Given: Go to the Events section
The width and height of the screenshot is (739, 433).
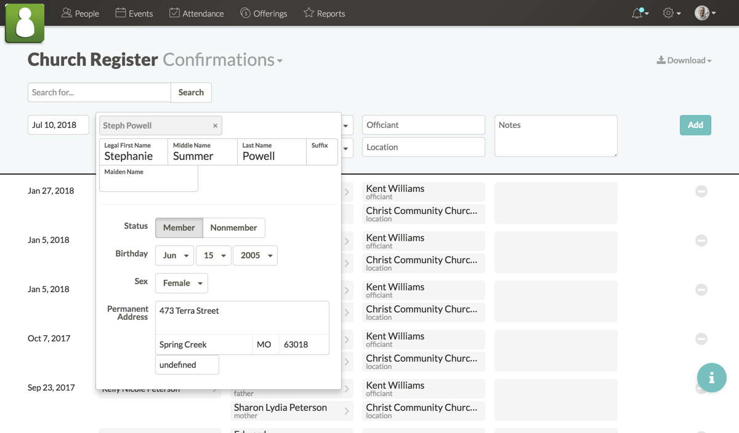Looking at the screenshot, I should [134, 12].
